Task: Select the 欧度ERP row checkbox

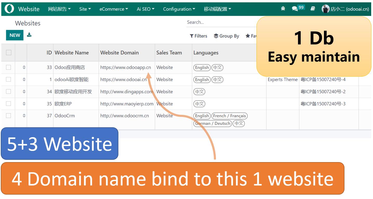Action: point(9,104)
